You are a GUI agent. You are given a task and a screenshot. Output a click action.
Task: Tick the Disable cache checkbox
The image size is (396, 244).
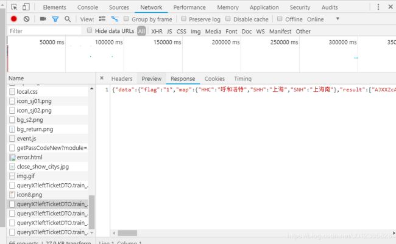228,19
